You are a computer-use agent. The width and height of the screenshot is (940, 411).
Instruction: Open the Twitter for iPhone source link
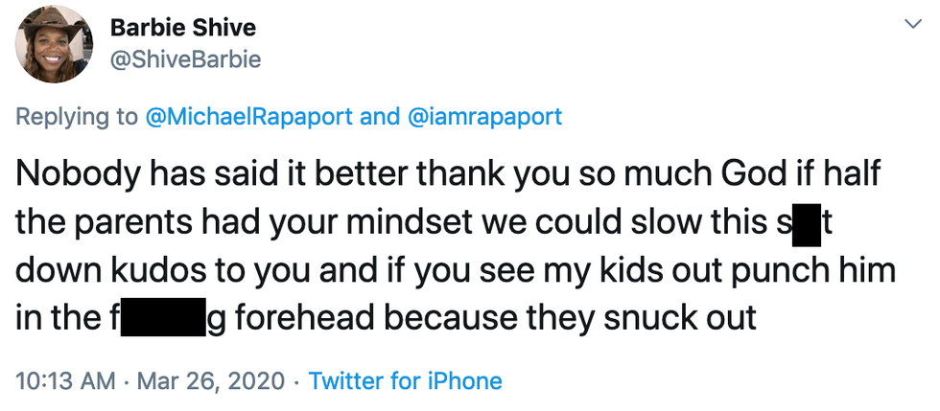coord(405,380)
